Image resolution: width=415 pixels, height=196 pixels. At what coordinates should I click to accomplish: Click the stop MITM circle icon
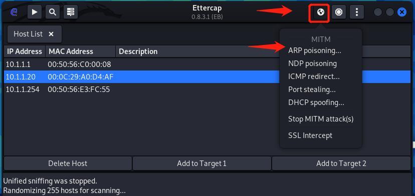(x=339, y=12)
